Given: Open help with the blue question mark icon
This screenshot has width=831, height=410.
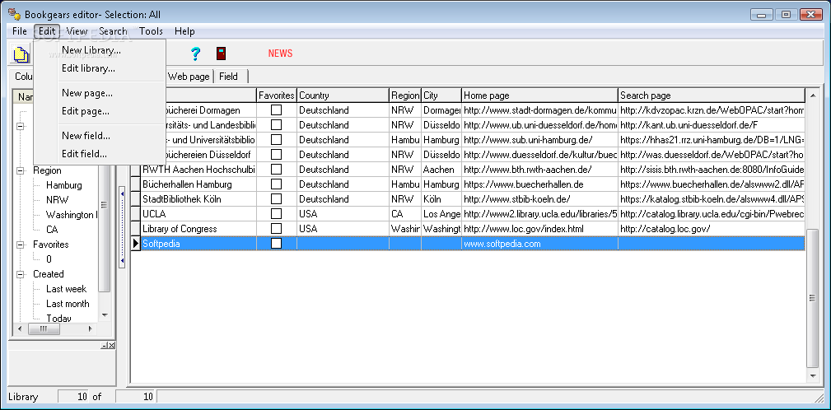Looking at the screenshot, I should [x=195, y=54].
